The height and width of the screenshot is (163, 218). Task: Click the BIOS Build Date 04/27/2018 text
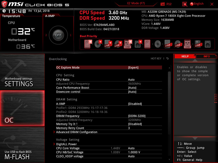[99, 29]
